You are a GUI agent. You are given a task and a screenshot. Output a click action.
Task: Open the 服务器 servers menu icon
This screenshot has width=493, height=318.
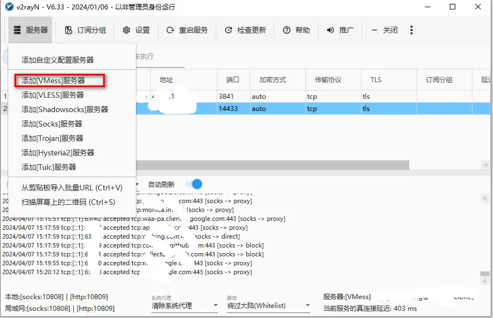(17, 30)
